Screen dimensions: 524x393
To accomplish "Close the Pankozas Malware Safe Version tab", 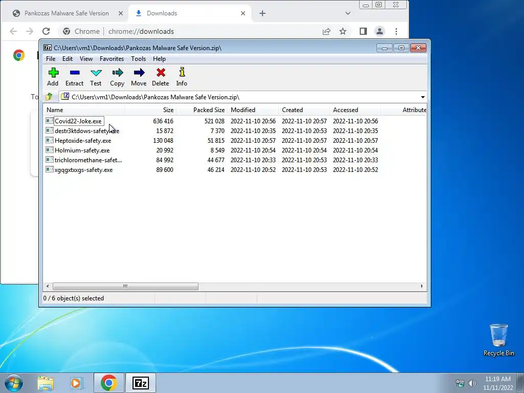I will 121,13.
